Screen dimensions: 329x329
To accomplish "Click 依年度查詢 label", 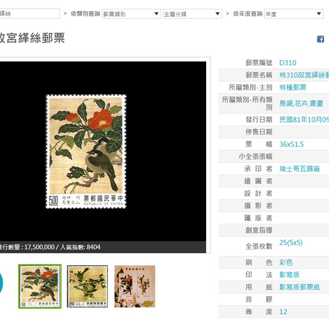I will pos(248,14).
